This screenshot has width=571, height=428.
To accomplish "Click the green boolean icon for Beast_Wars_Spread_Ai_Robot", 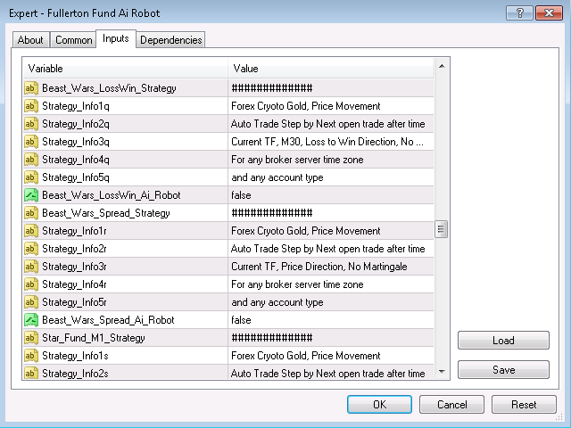I will click(31, 320).
